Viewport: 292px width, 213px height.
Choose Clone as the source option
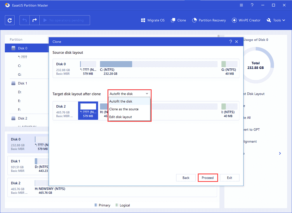coord(124,109)
